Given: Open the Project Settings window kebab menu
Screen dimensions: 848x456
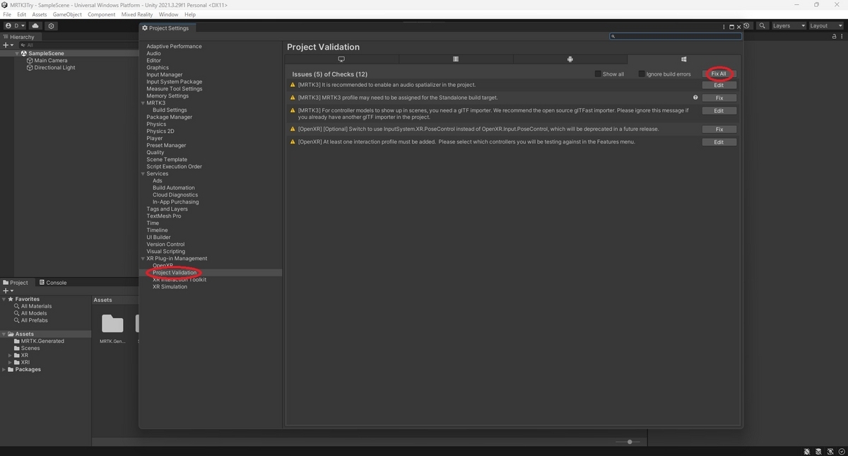Looking at the screenshot, I should pos(724,28).
